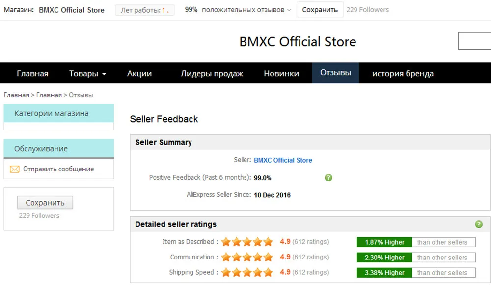This screenshot has width=491, height=285.
Task: Click the 1.87% Higher comparison bar
Action: [x=416, y=242]
